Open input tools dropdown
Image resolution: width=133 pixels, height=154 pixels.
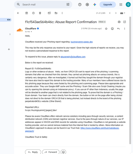[123, 13]
